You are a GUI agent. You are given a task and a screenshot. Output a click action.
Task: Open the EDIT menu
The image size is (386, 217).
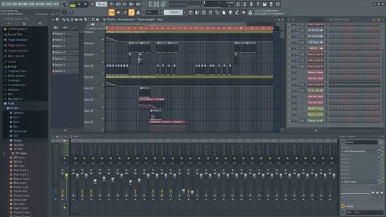click(9, 4)
